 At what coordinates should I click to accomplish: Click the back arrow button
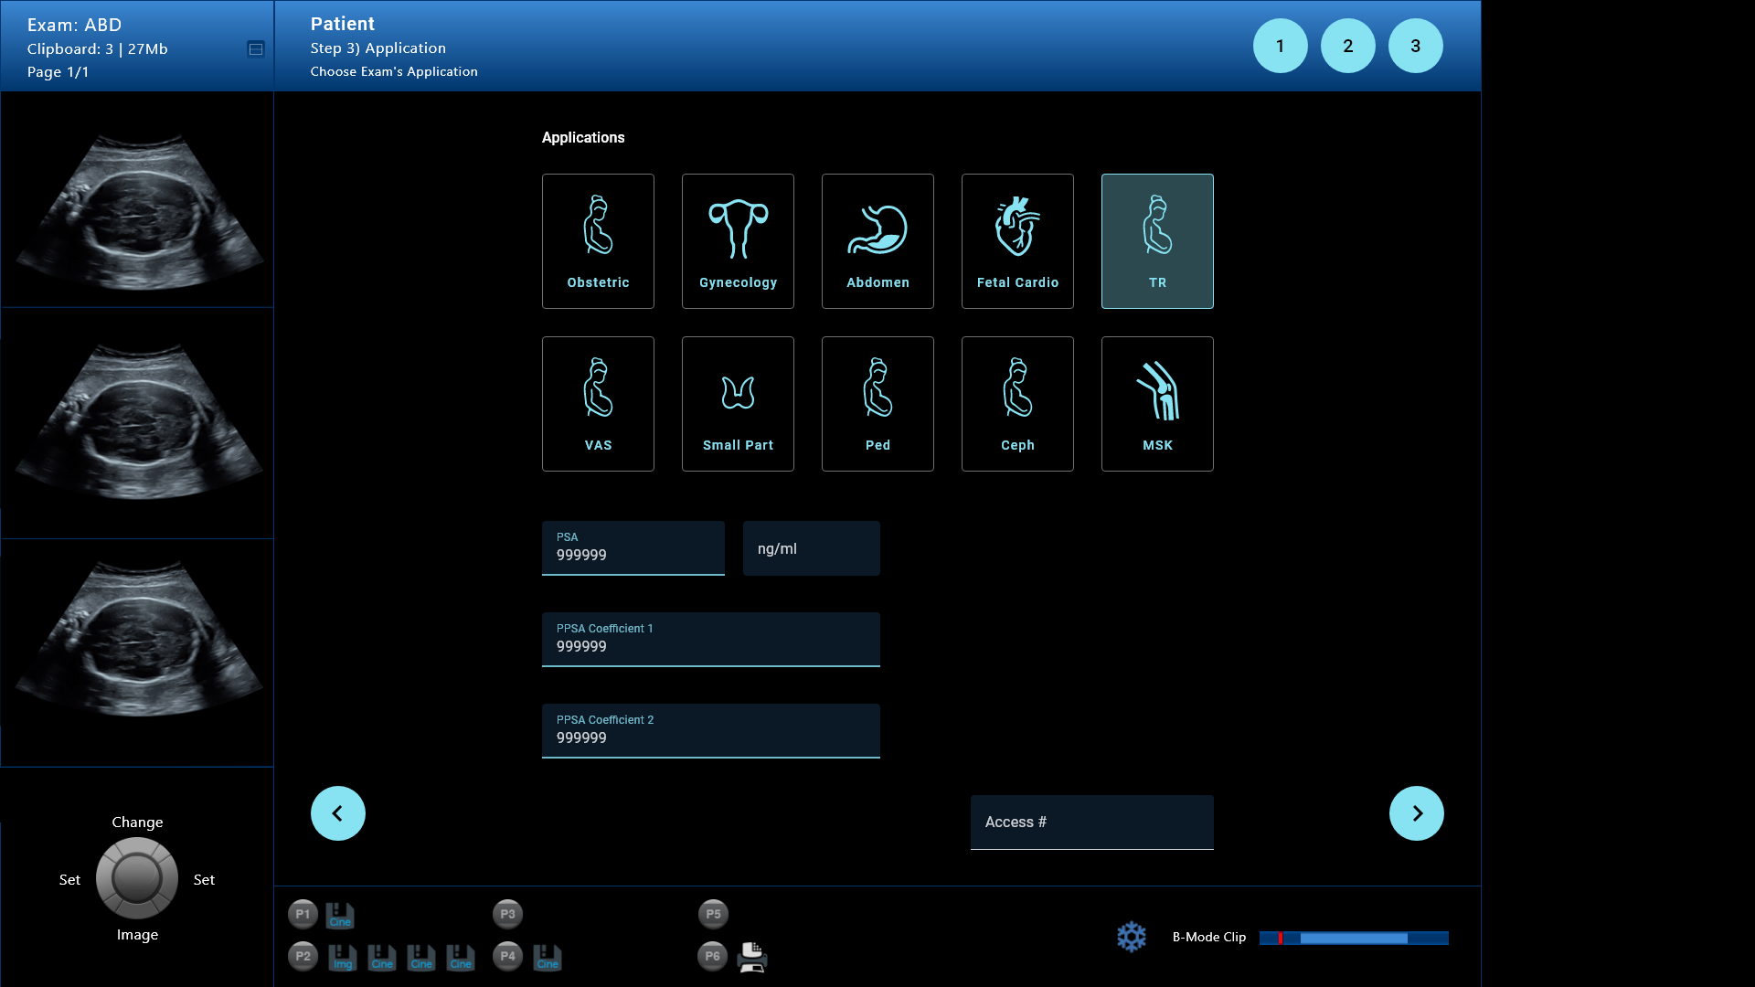pos(337,813)
